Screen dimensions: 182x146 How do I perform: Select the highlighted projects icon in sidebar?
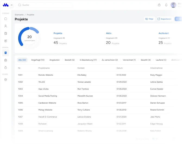(x=6, y=53)
